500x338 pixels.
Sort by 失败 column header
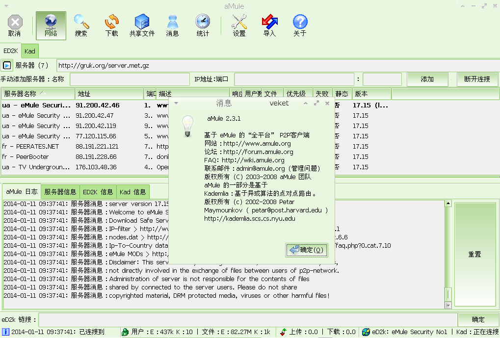[323, 94]
